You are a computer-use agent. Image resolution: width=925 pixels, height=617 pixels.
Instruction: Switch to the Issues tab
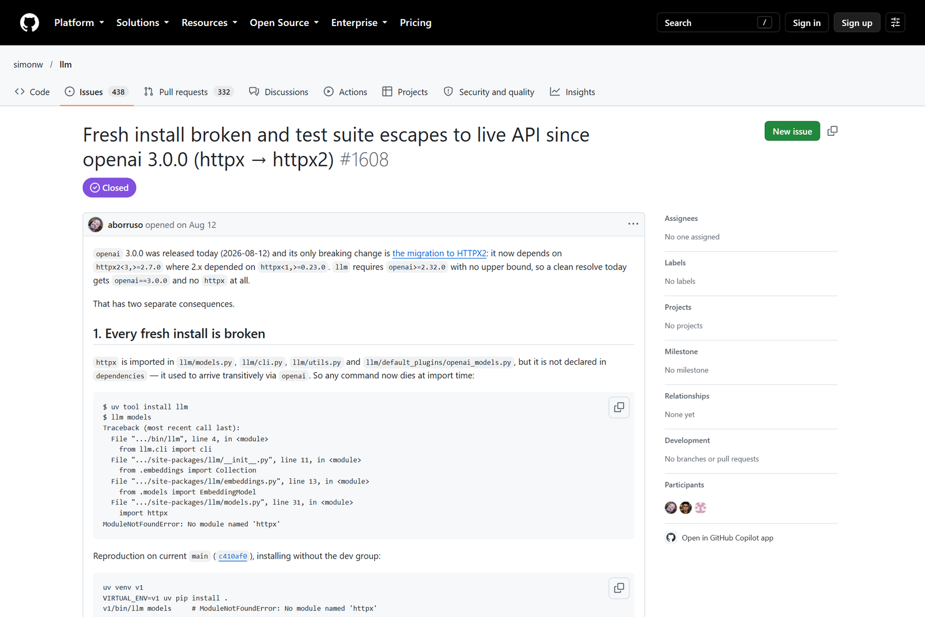point(96,92)
